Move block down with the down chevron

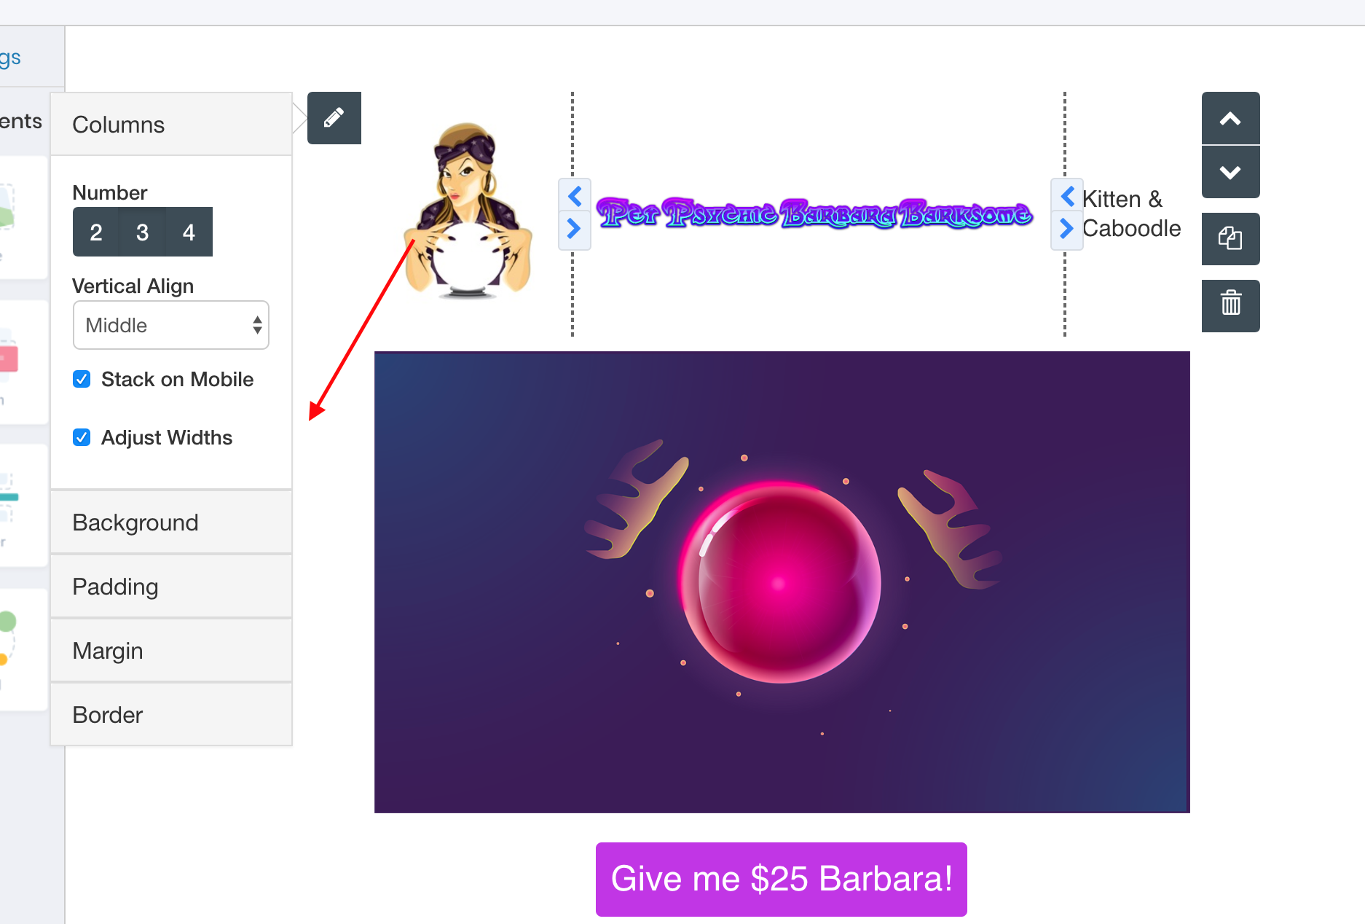click(x=1230, y=172)
